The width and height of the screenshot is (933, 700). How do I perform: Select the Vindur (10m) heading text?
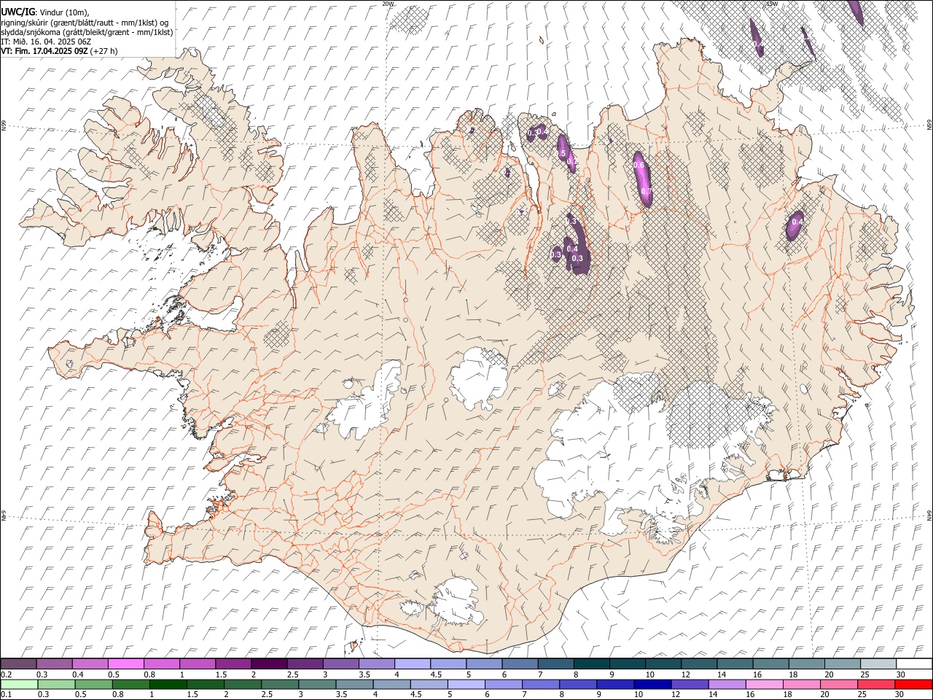(x=65, y=12)
